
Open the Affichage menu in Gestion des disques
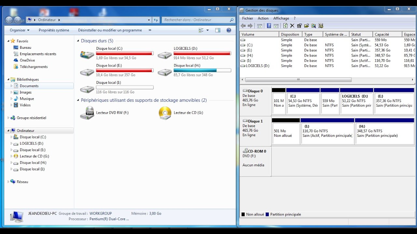tap(281, 19)
